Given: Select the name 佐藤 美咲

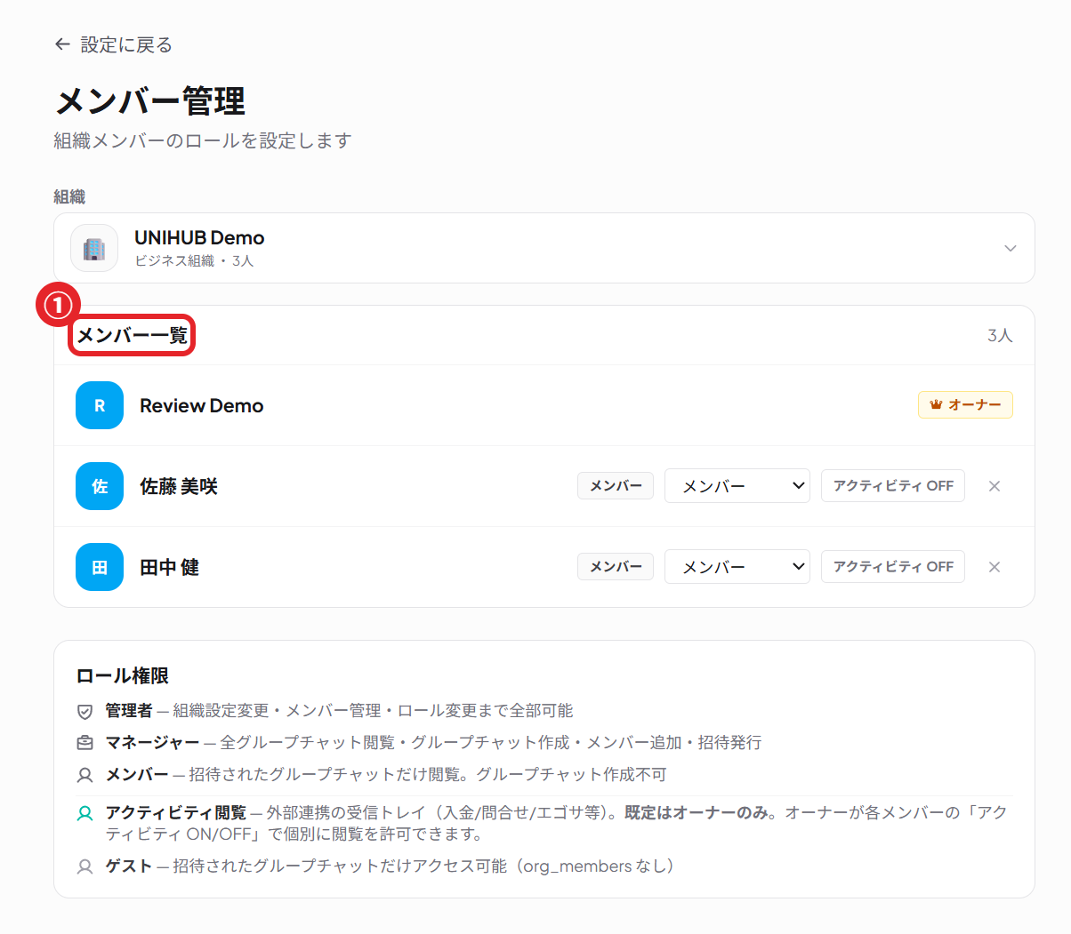Looking at the screenshot, I should click(179, 486).
